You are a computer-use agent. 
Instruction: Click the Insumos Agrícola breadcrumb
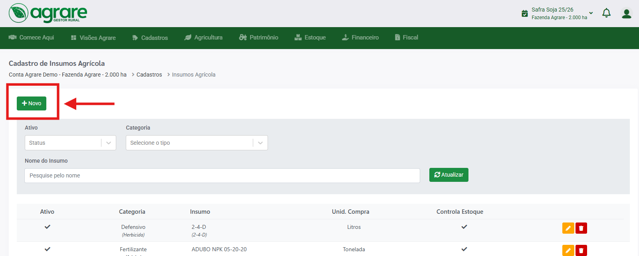(194, 75)
